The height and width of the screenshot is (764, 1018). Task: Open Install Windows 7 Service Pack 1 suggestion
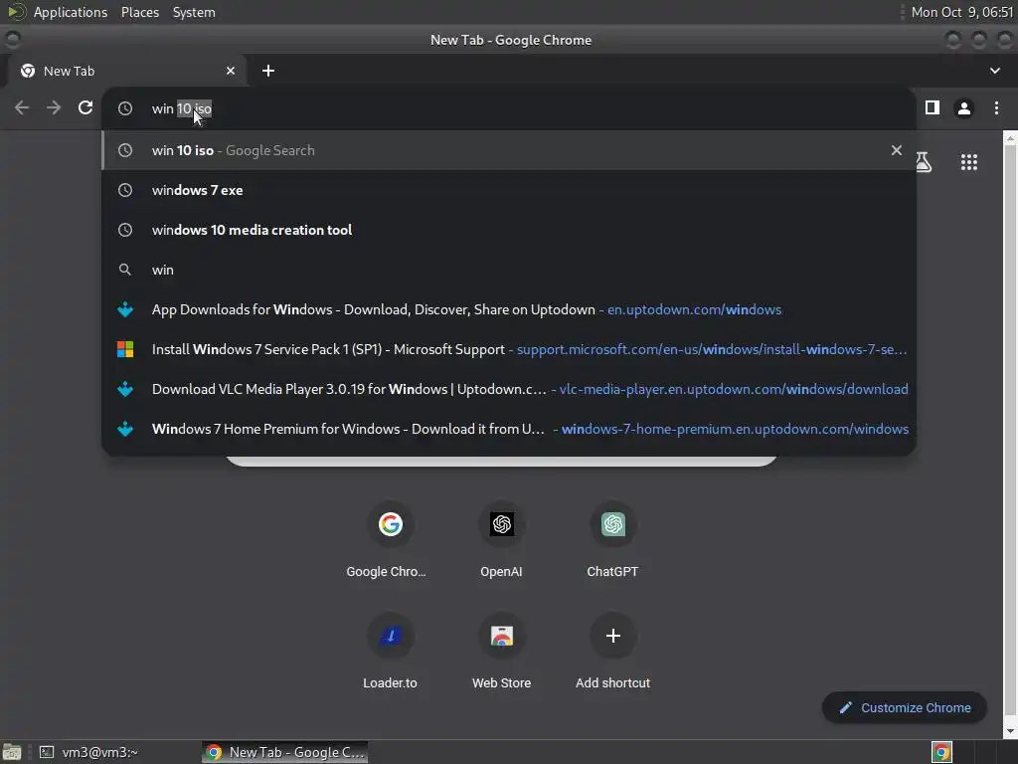(x=509, y=349)
